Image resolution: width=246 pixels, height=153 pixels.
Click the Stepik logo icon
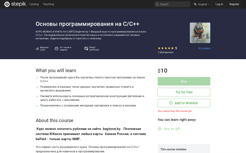pos(7,4)
